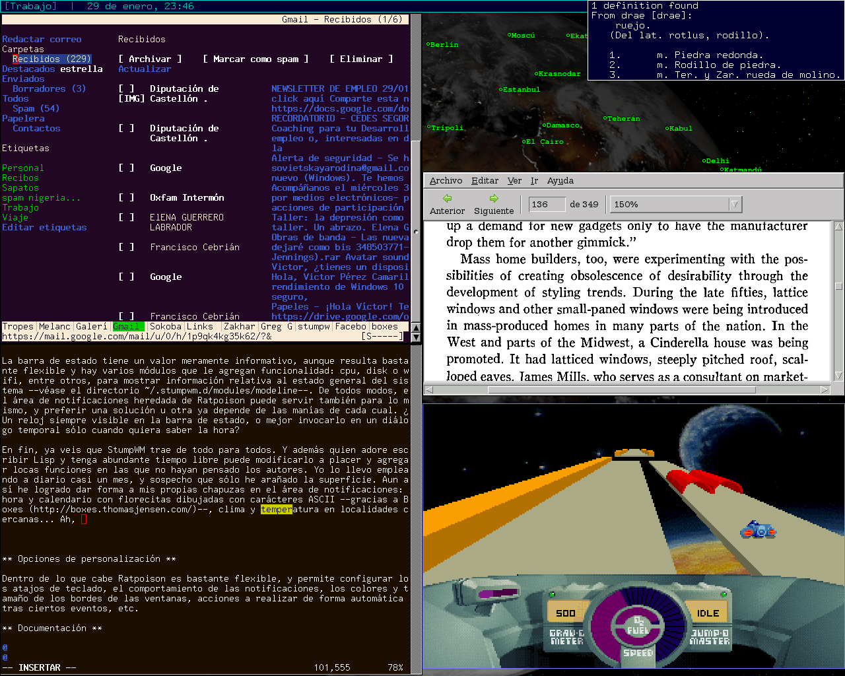Open the Destacados folder link
The width and height of the screenshot is (845, 676).
(28, 69)
